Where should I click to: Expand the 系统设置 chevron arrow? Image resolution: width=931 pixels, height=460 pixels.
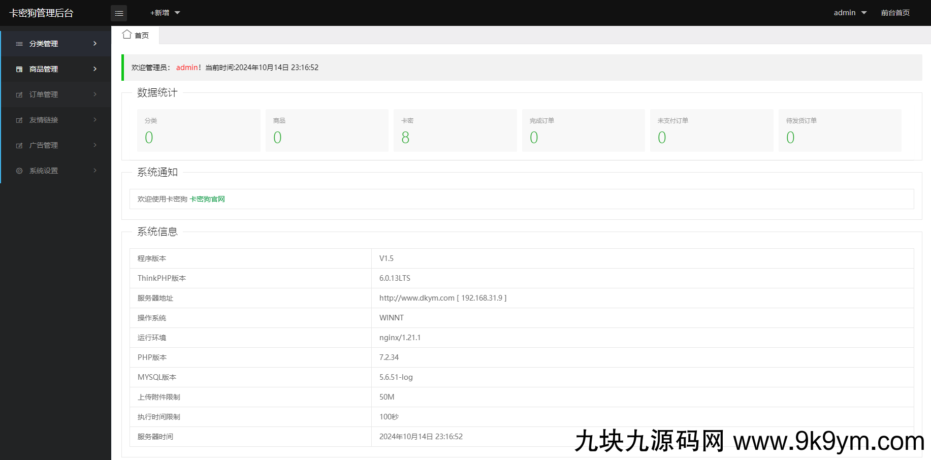click(x=95, y=171)
